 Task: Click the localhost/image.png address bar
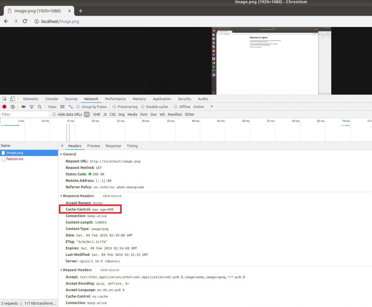coord(60,21)
